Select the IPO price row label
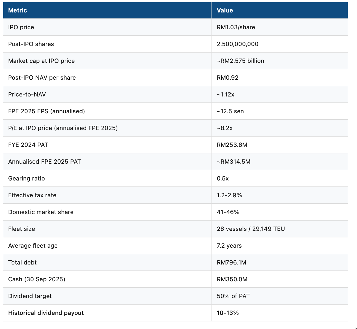The height and width of the screenshot is (329, 357). click(21, 27)
